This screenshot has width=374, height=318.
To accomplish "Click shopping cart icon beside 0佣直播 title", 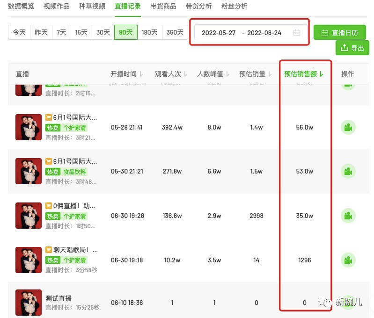I will click(49, 206).
